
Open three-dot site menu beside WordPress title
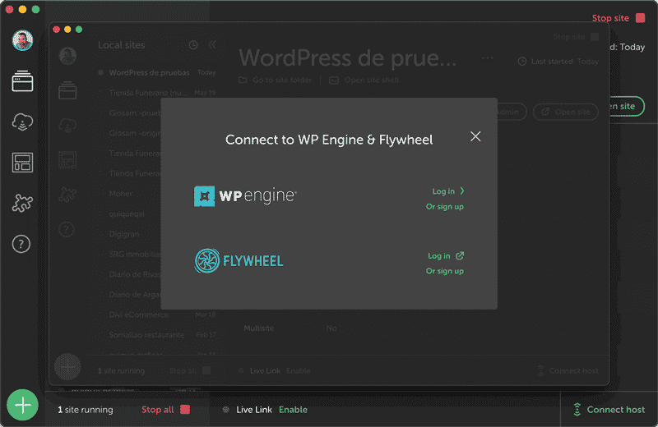488,58
